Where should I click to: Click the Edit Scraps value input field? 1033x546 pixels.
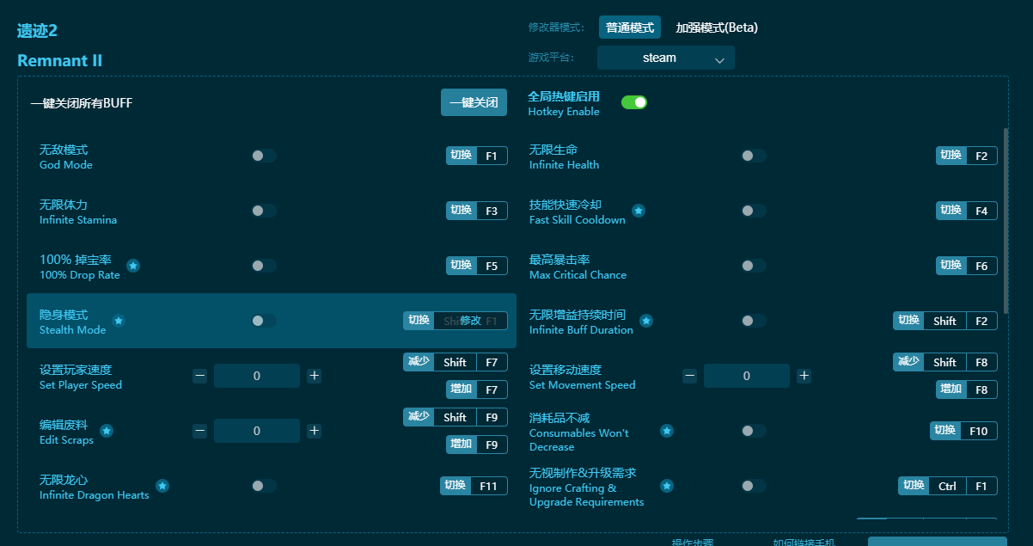tap(257, 430)
